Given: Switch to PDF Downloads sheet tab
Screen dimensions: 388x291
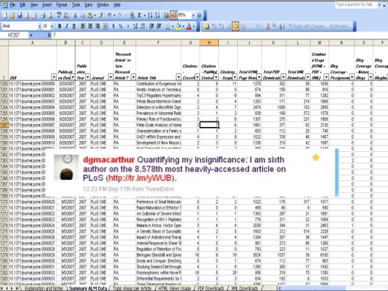Looking at the screenshot, I should (x=210, y=289).
